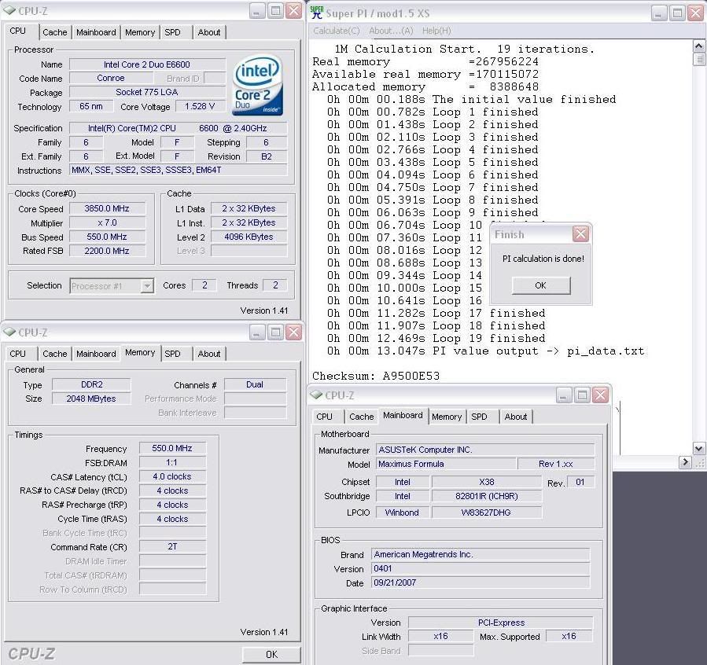The width and height of the screenshot is (707, 665).
Task: Click the Code Name value 'Conroe'
Action: tap(111, 78)
